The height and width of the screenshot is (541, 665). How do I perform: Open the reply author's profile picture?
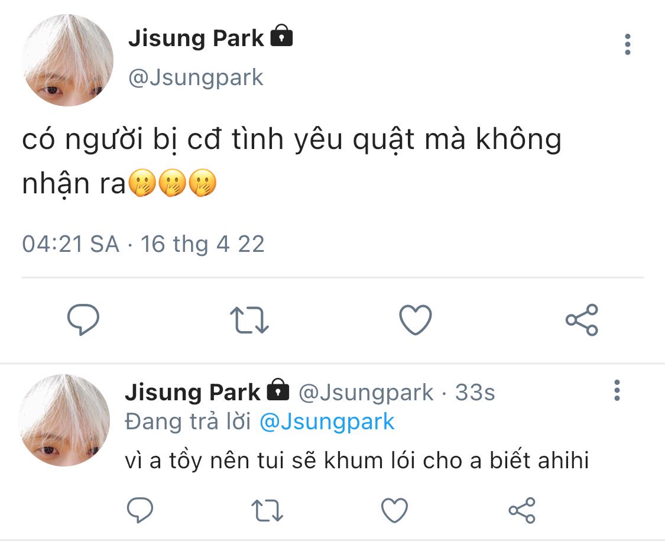64,420
